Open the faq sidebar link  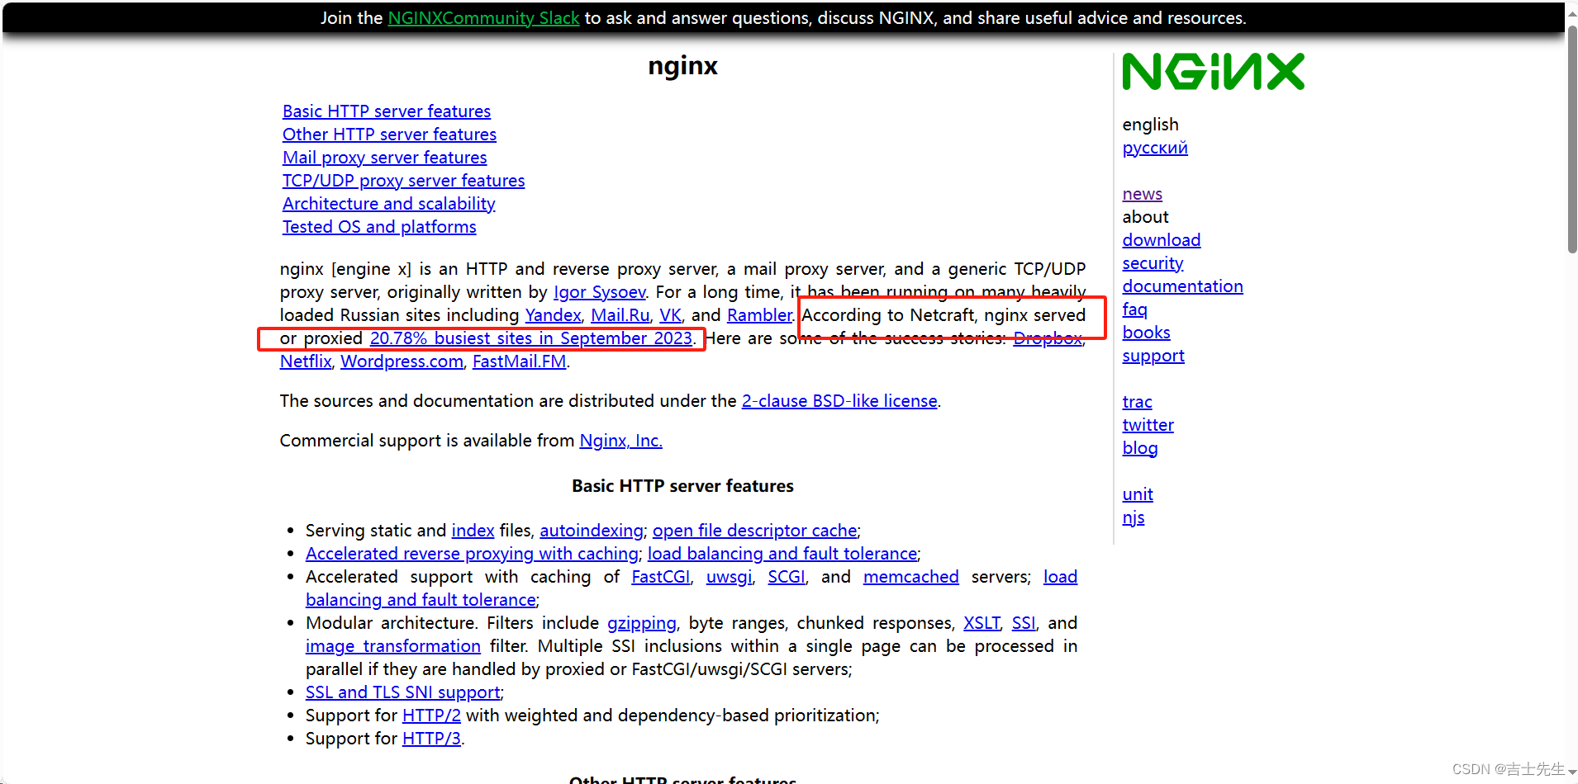1134,309
